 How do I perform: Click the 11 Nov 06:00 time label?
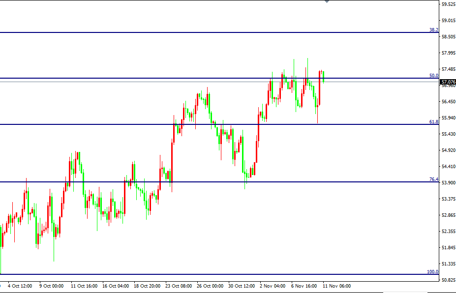[336, 286]
